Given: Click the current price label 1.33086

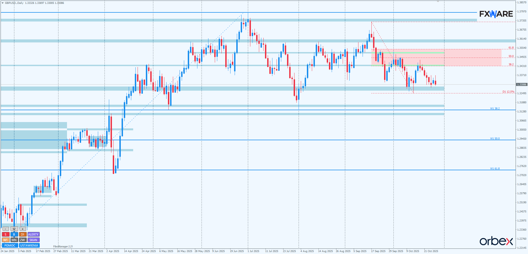Looking at the screenshot, I should pyautogui.click(x=522, y=85).
